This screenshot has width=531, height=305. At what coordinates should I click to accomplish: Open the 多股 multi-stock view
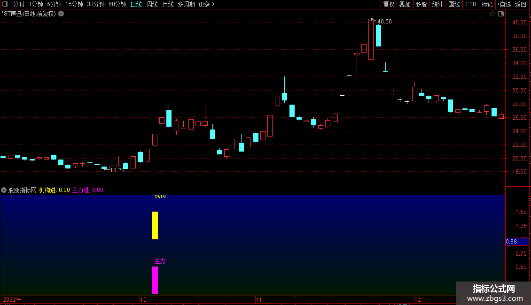click(x=421, y=4)
